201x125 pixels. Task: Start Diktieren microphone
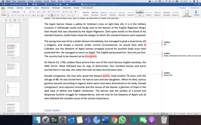pyautogui.click(x=196, y=13)
